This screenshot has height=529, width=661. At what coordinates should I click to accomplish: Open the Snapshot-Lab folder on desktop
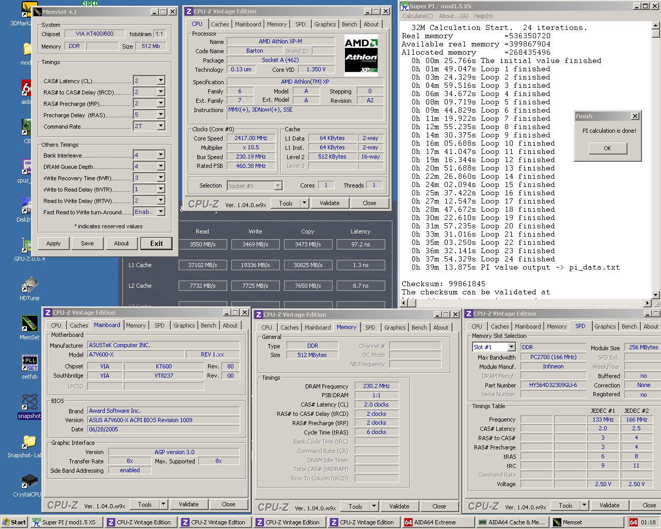pos(29,442)
